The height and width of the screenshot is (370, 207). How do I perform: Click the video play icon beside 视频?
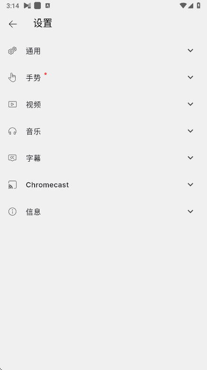[x=12, y=104]
